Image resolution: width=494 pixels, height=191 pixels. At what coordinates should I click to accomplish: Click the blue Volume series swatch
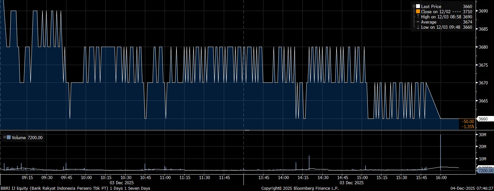[x=9, y=138]
